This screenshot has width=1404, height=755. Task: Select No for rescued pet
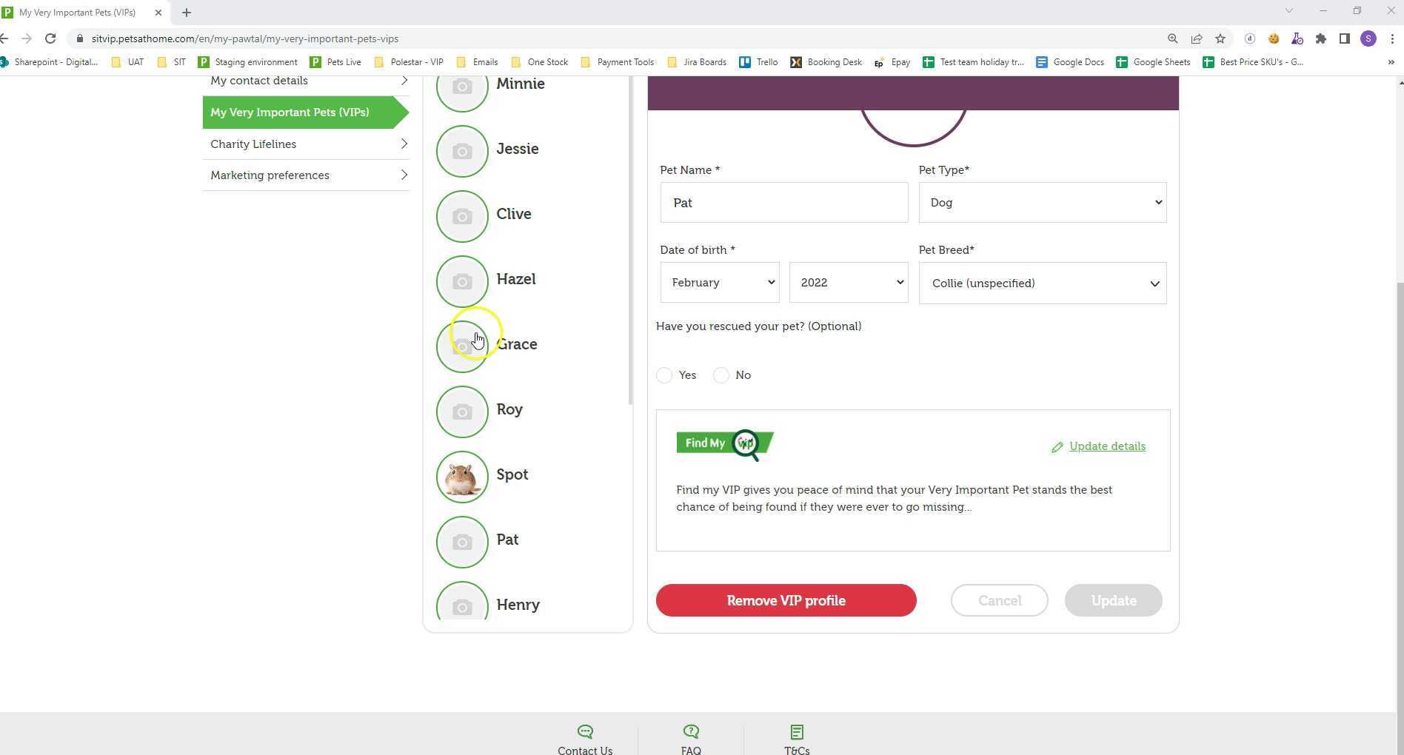point(720,375)
